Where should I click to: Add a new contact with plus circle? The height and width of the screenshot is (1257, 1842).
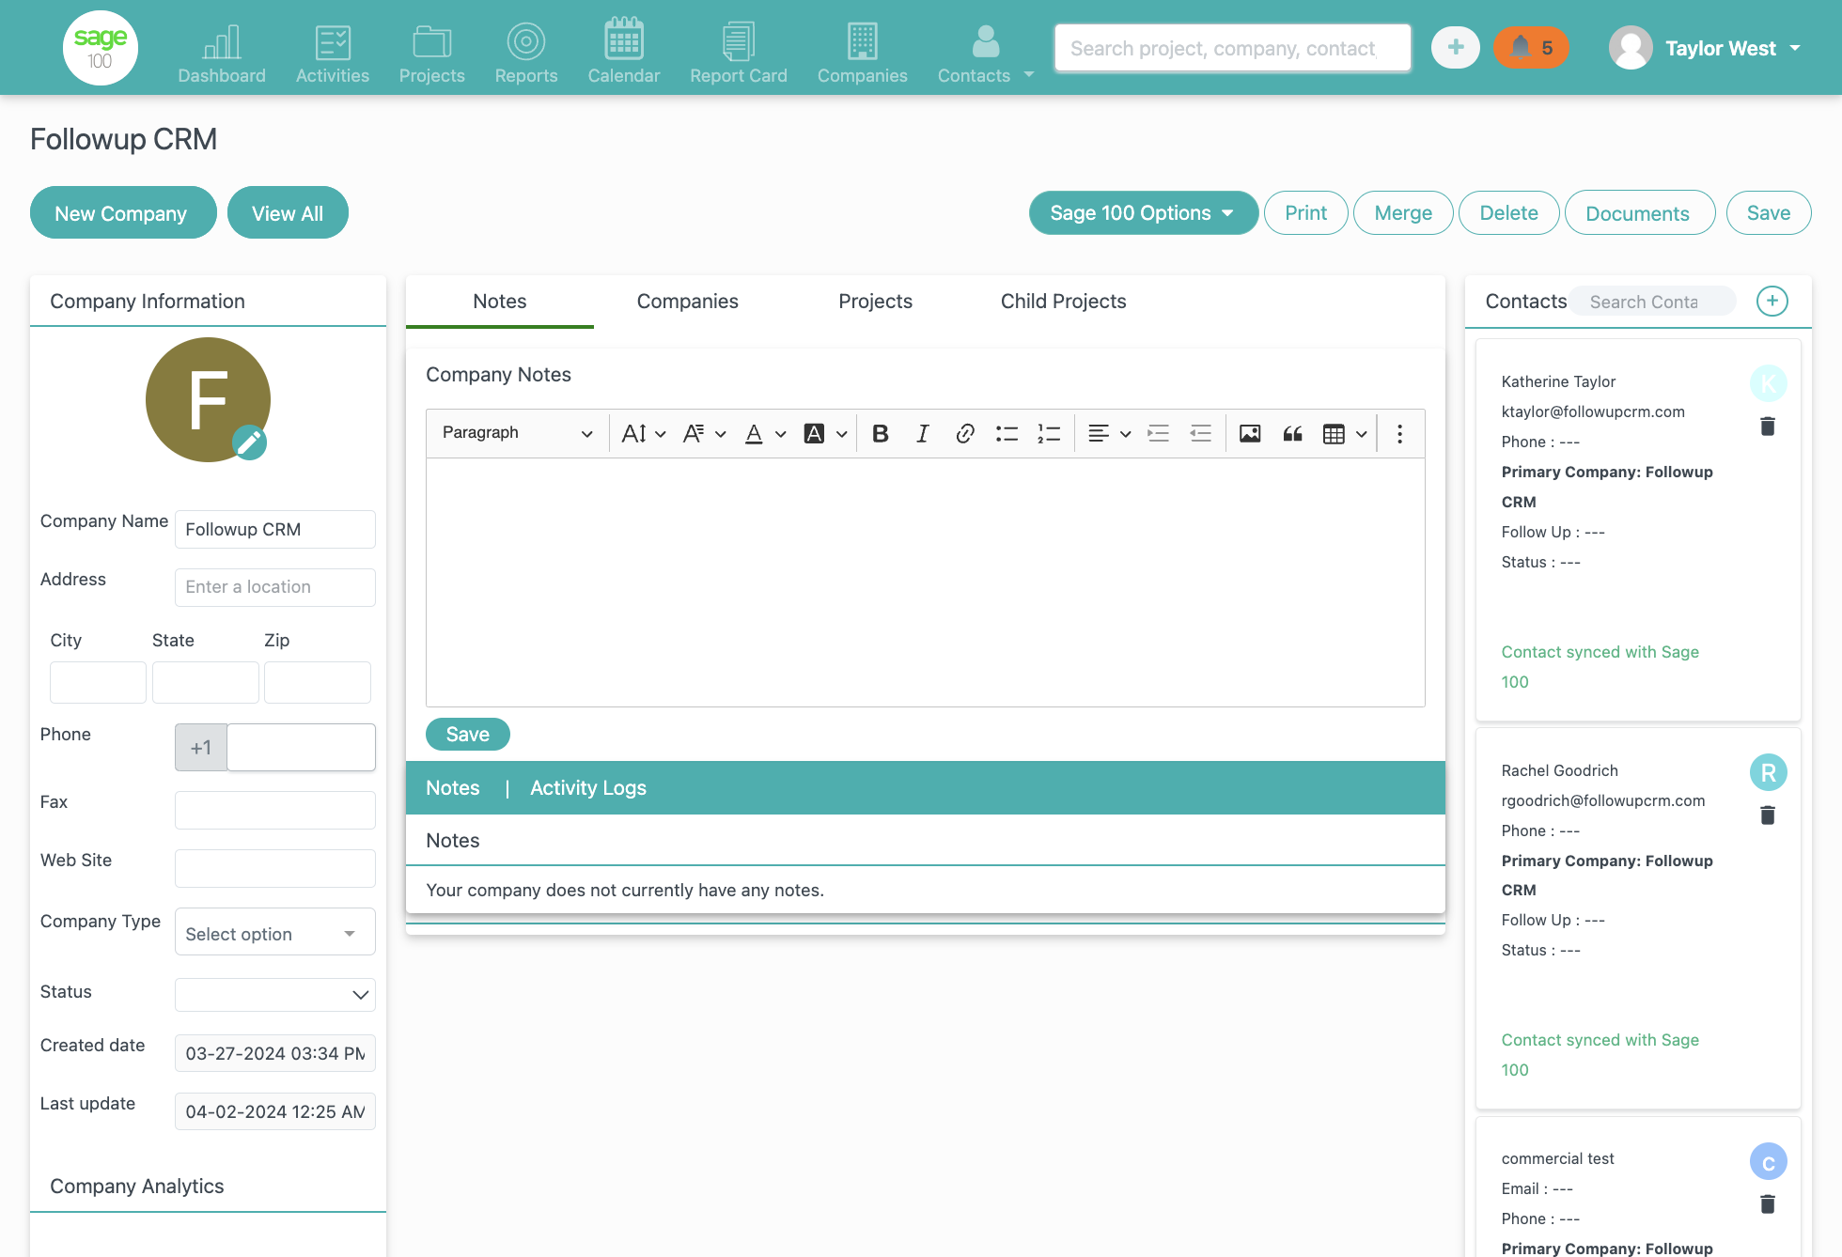(x=1772, y=302)
